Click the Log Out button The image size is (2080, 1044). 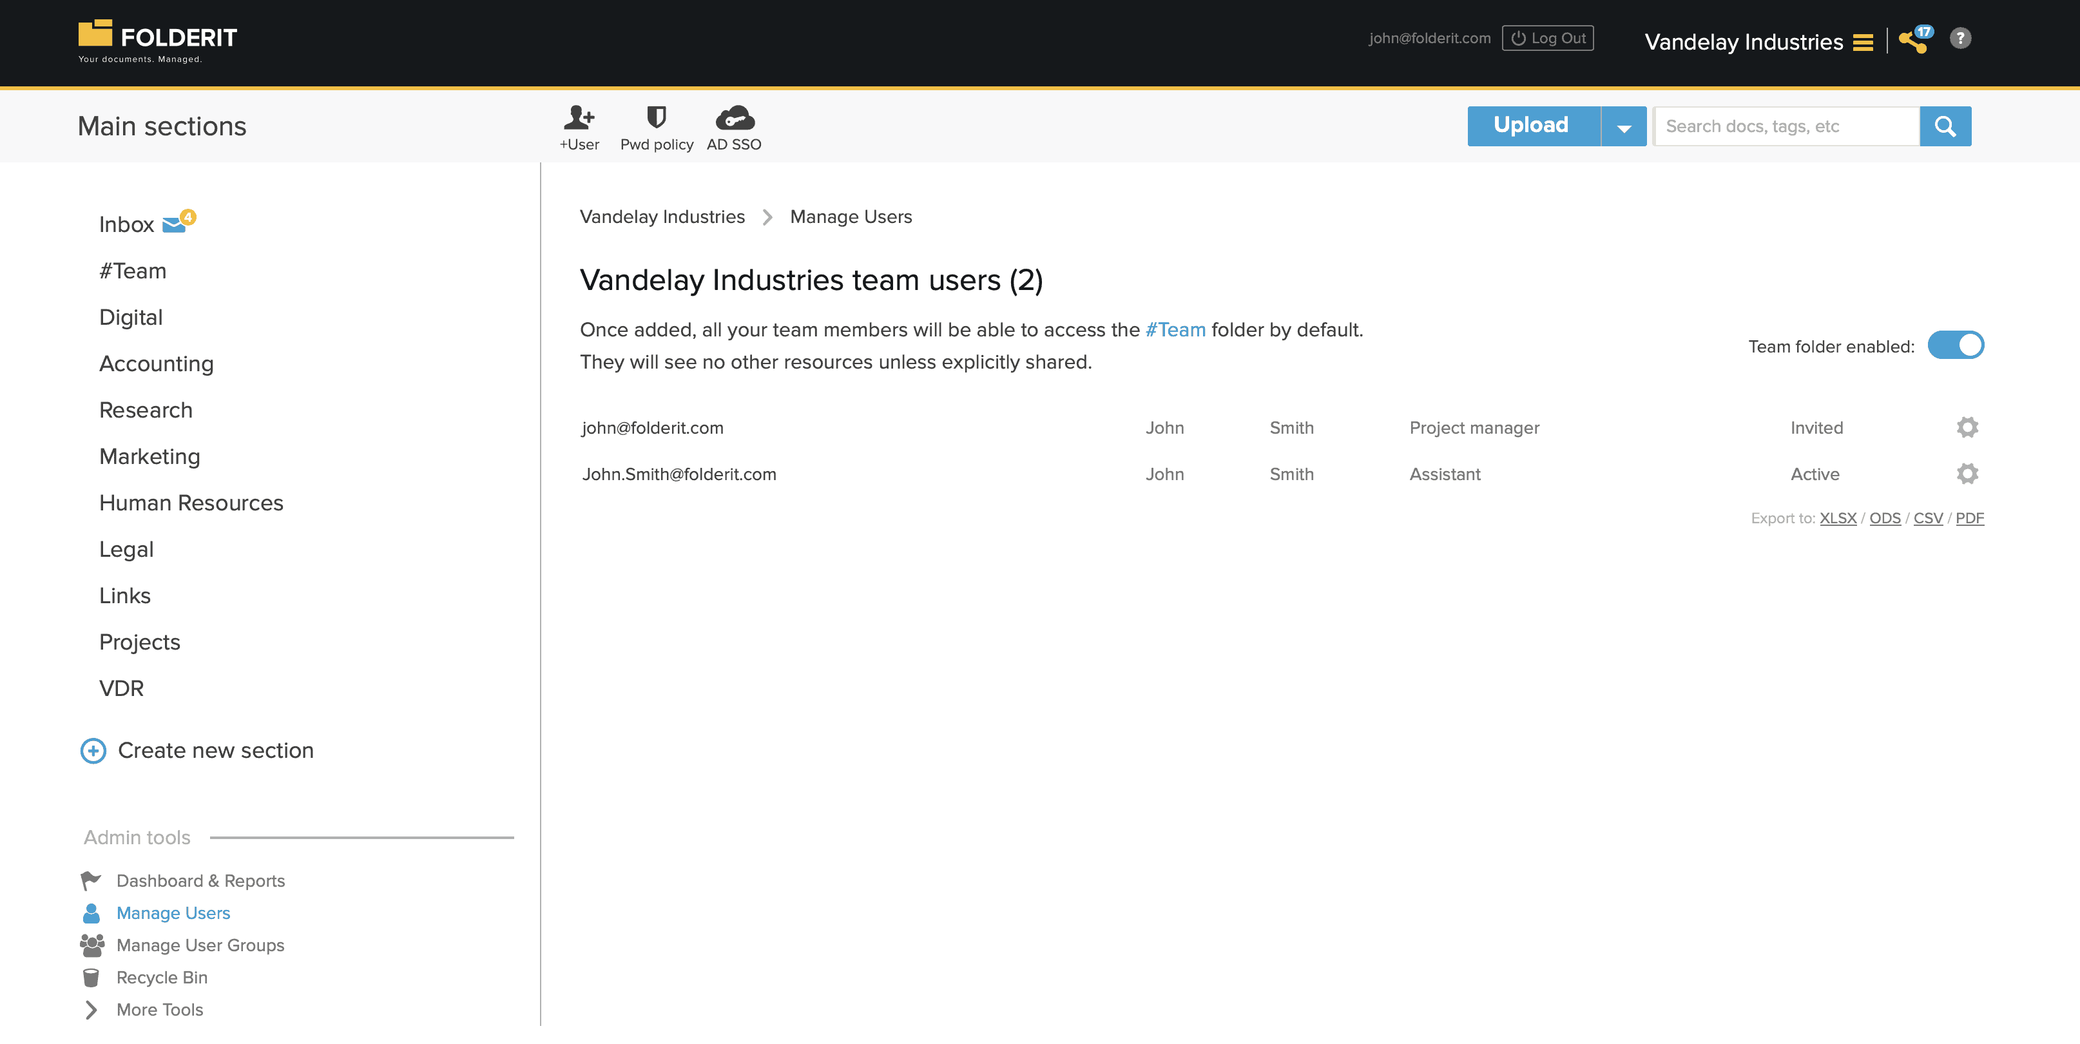coord(1548,38)
